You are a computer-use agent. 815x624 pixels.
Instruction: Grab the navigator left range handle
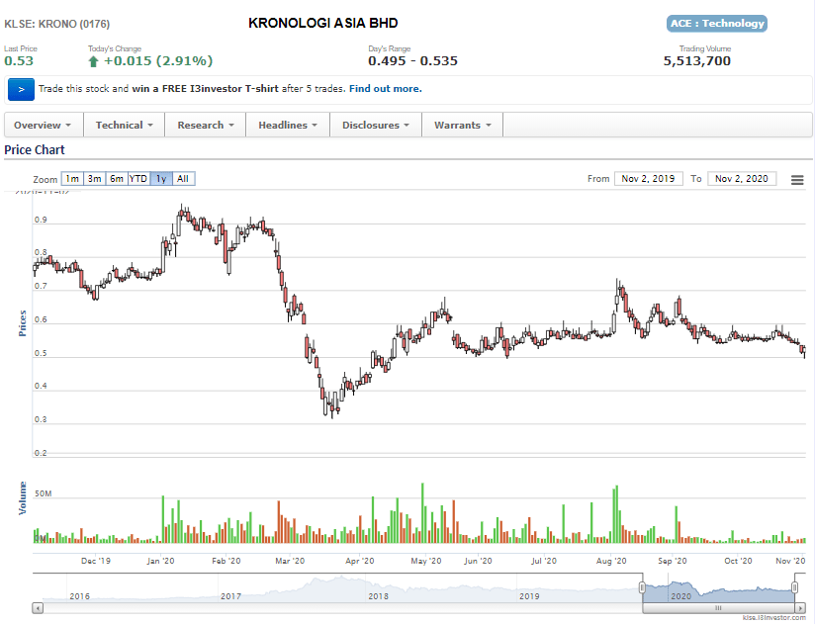pyautogui.click(x=642, y=588)
